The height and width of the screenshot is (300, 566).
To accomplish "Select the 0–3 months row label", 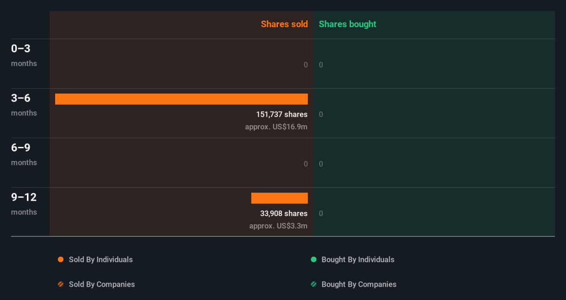I will pos(24,55).
